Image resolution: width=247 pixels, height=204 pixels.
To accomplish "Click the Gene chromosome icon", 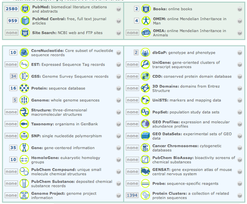I will pyautogui.click(x=24, y=148).
